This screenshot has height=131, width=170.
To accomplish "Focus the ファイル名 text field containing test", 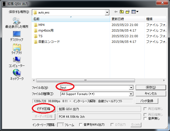I will (95, 87).
